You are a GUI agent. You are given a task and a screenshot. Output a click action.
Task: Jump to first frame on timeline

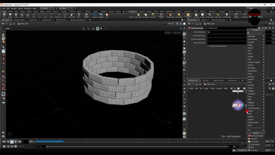pyautogui.click(x=4, y=142)
